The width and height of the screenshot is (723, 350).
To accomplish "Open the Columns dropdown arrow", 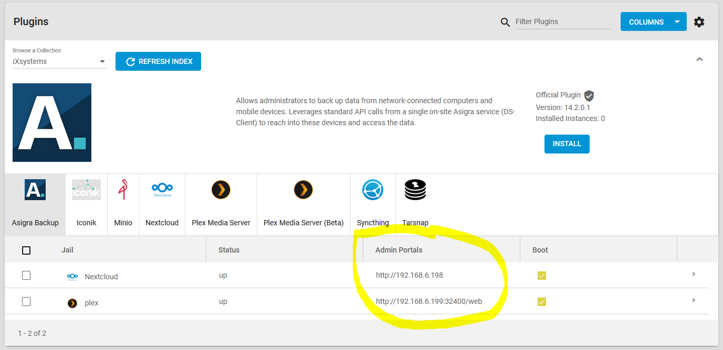I will [x=677, y=22].
